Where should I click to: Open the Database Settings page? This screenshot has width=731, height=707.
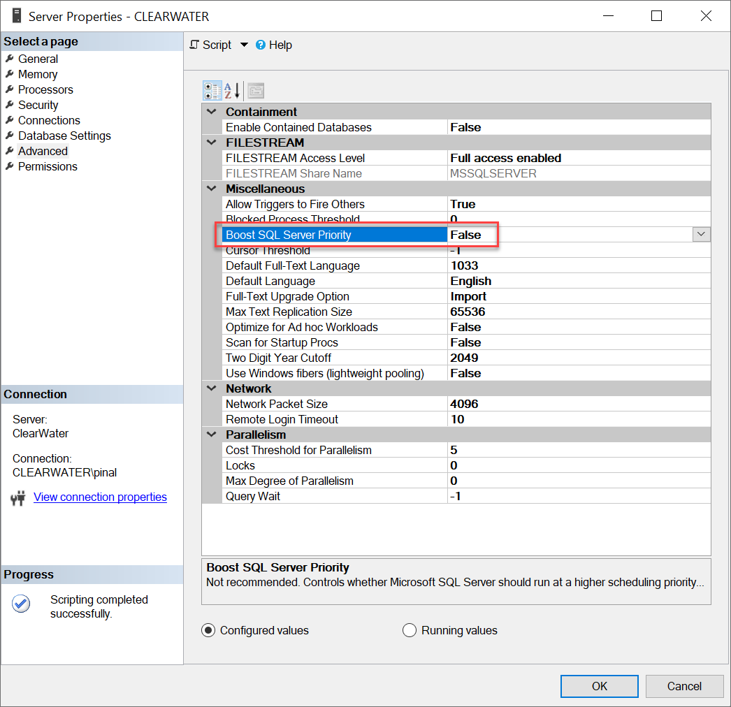point(64,136)
